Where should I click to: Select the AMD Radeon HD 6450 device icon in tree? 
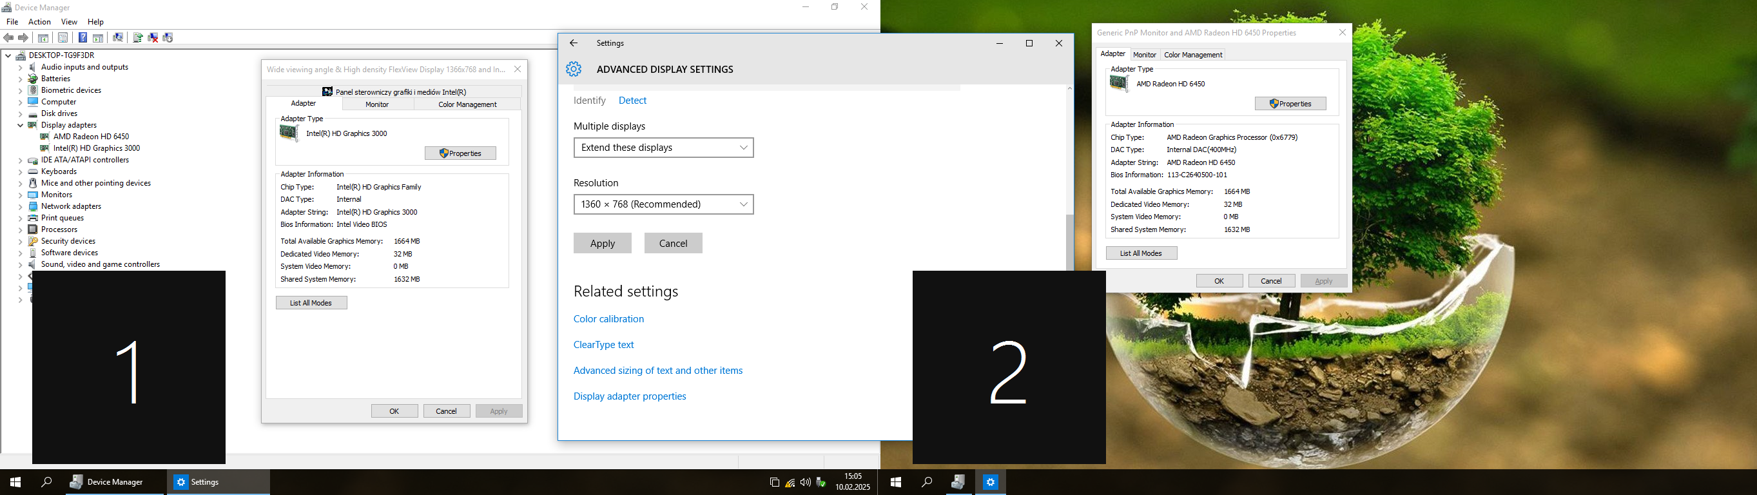pyautogui.click(x=45, y=137)
